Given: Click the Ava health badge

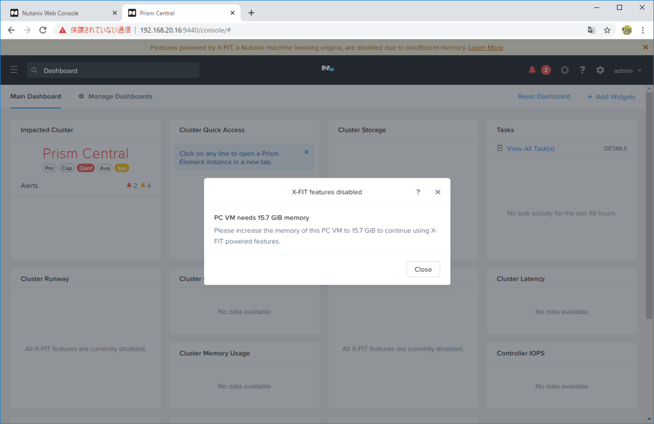Looking at the screenshot, I should tap(105, 168).
